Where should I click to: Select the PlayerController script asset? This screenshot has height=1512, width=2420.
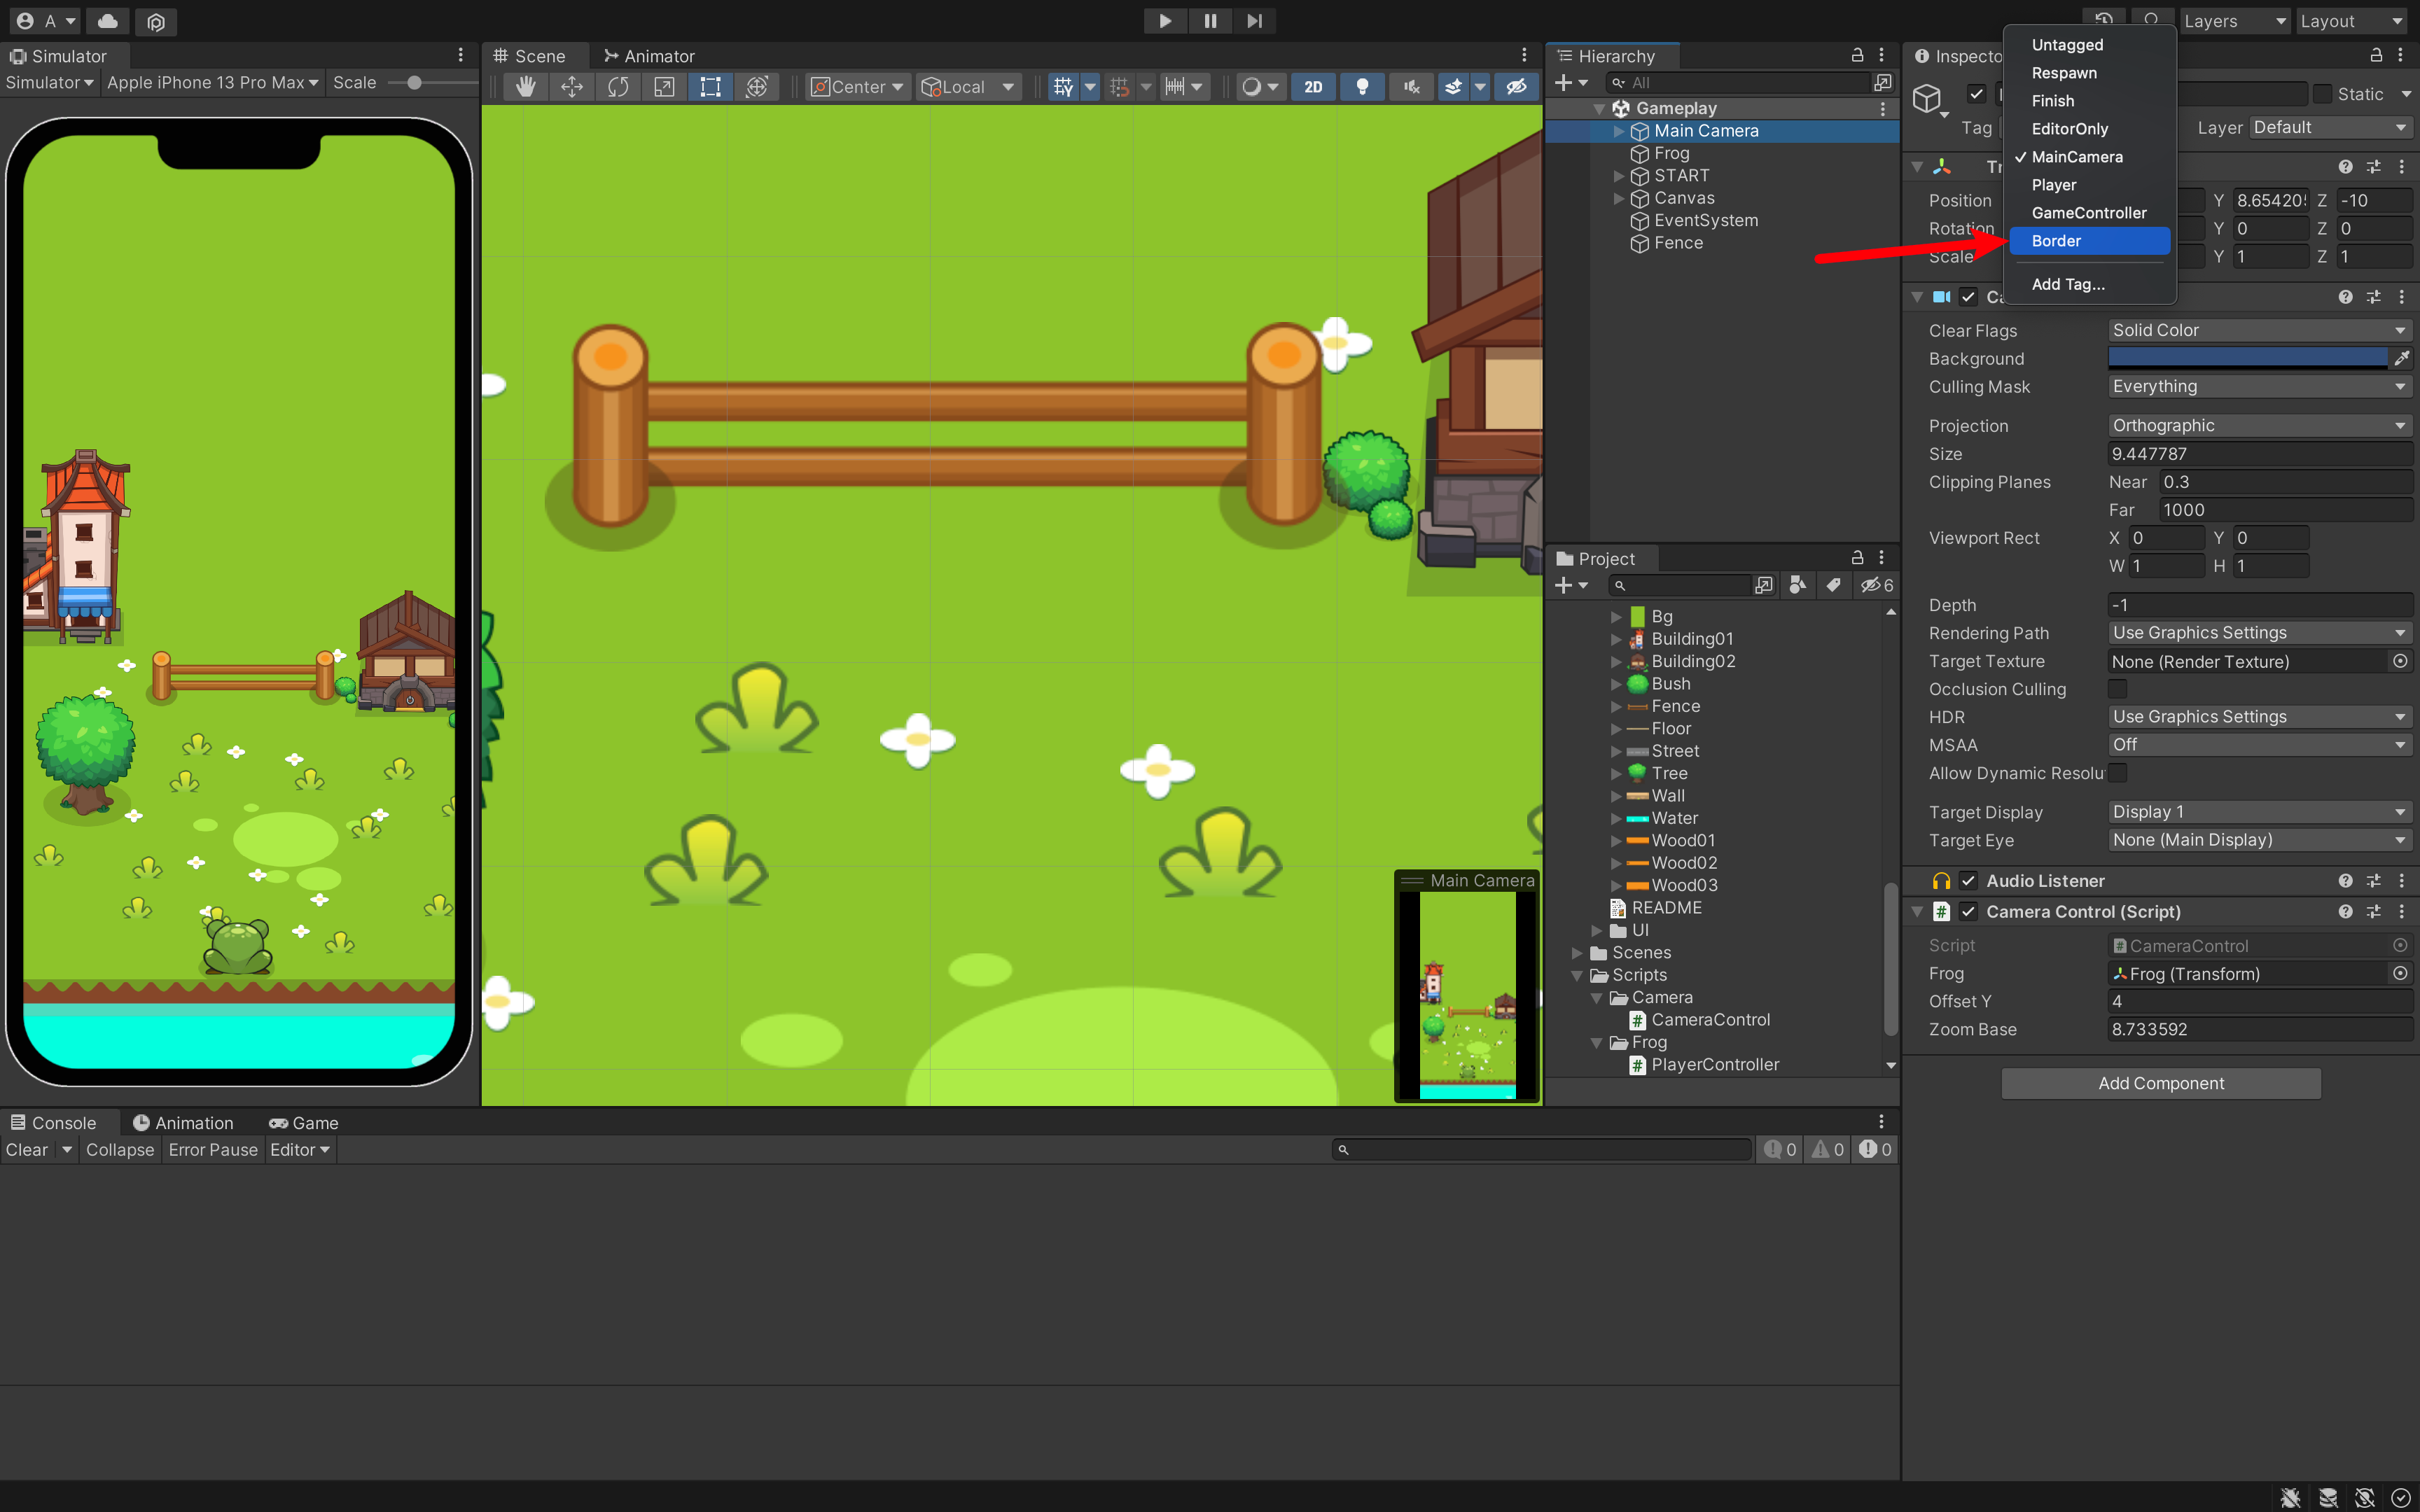click(1714, 1065)
